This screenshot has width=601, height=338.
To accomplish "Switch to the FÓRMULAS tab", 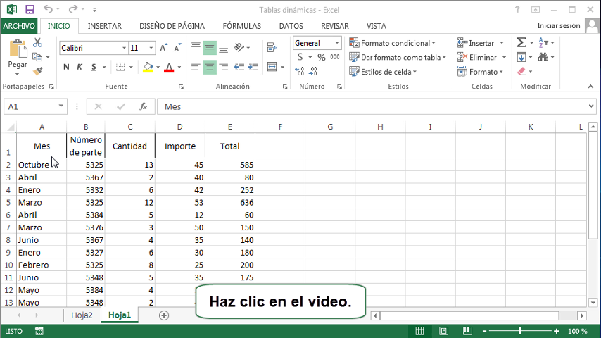I will click(x=242, y=26).
